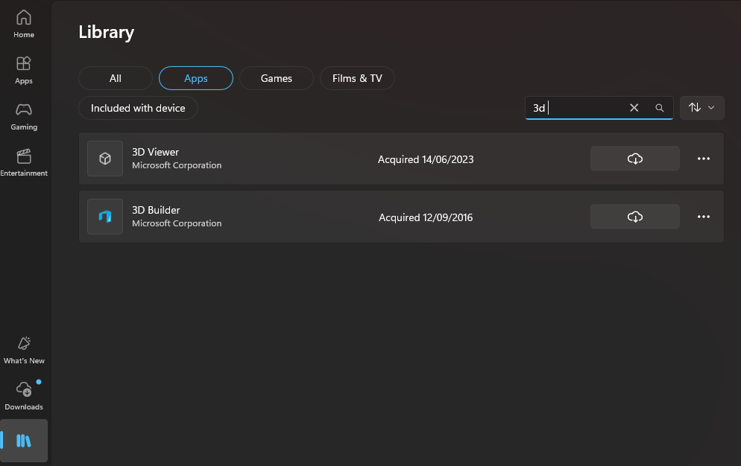The height and width of the screenshot is (466, 741).
Task: Clear the library search text
Action: tap(634, 108)
